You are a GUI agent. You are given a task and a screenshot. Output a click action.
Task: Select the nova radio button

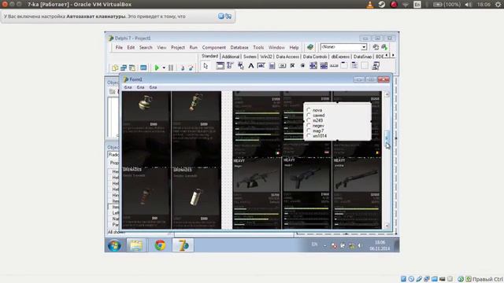pos(309,110)
